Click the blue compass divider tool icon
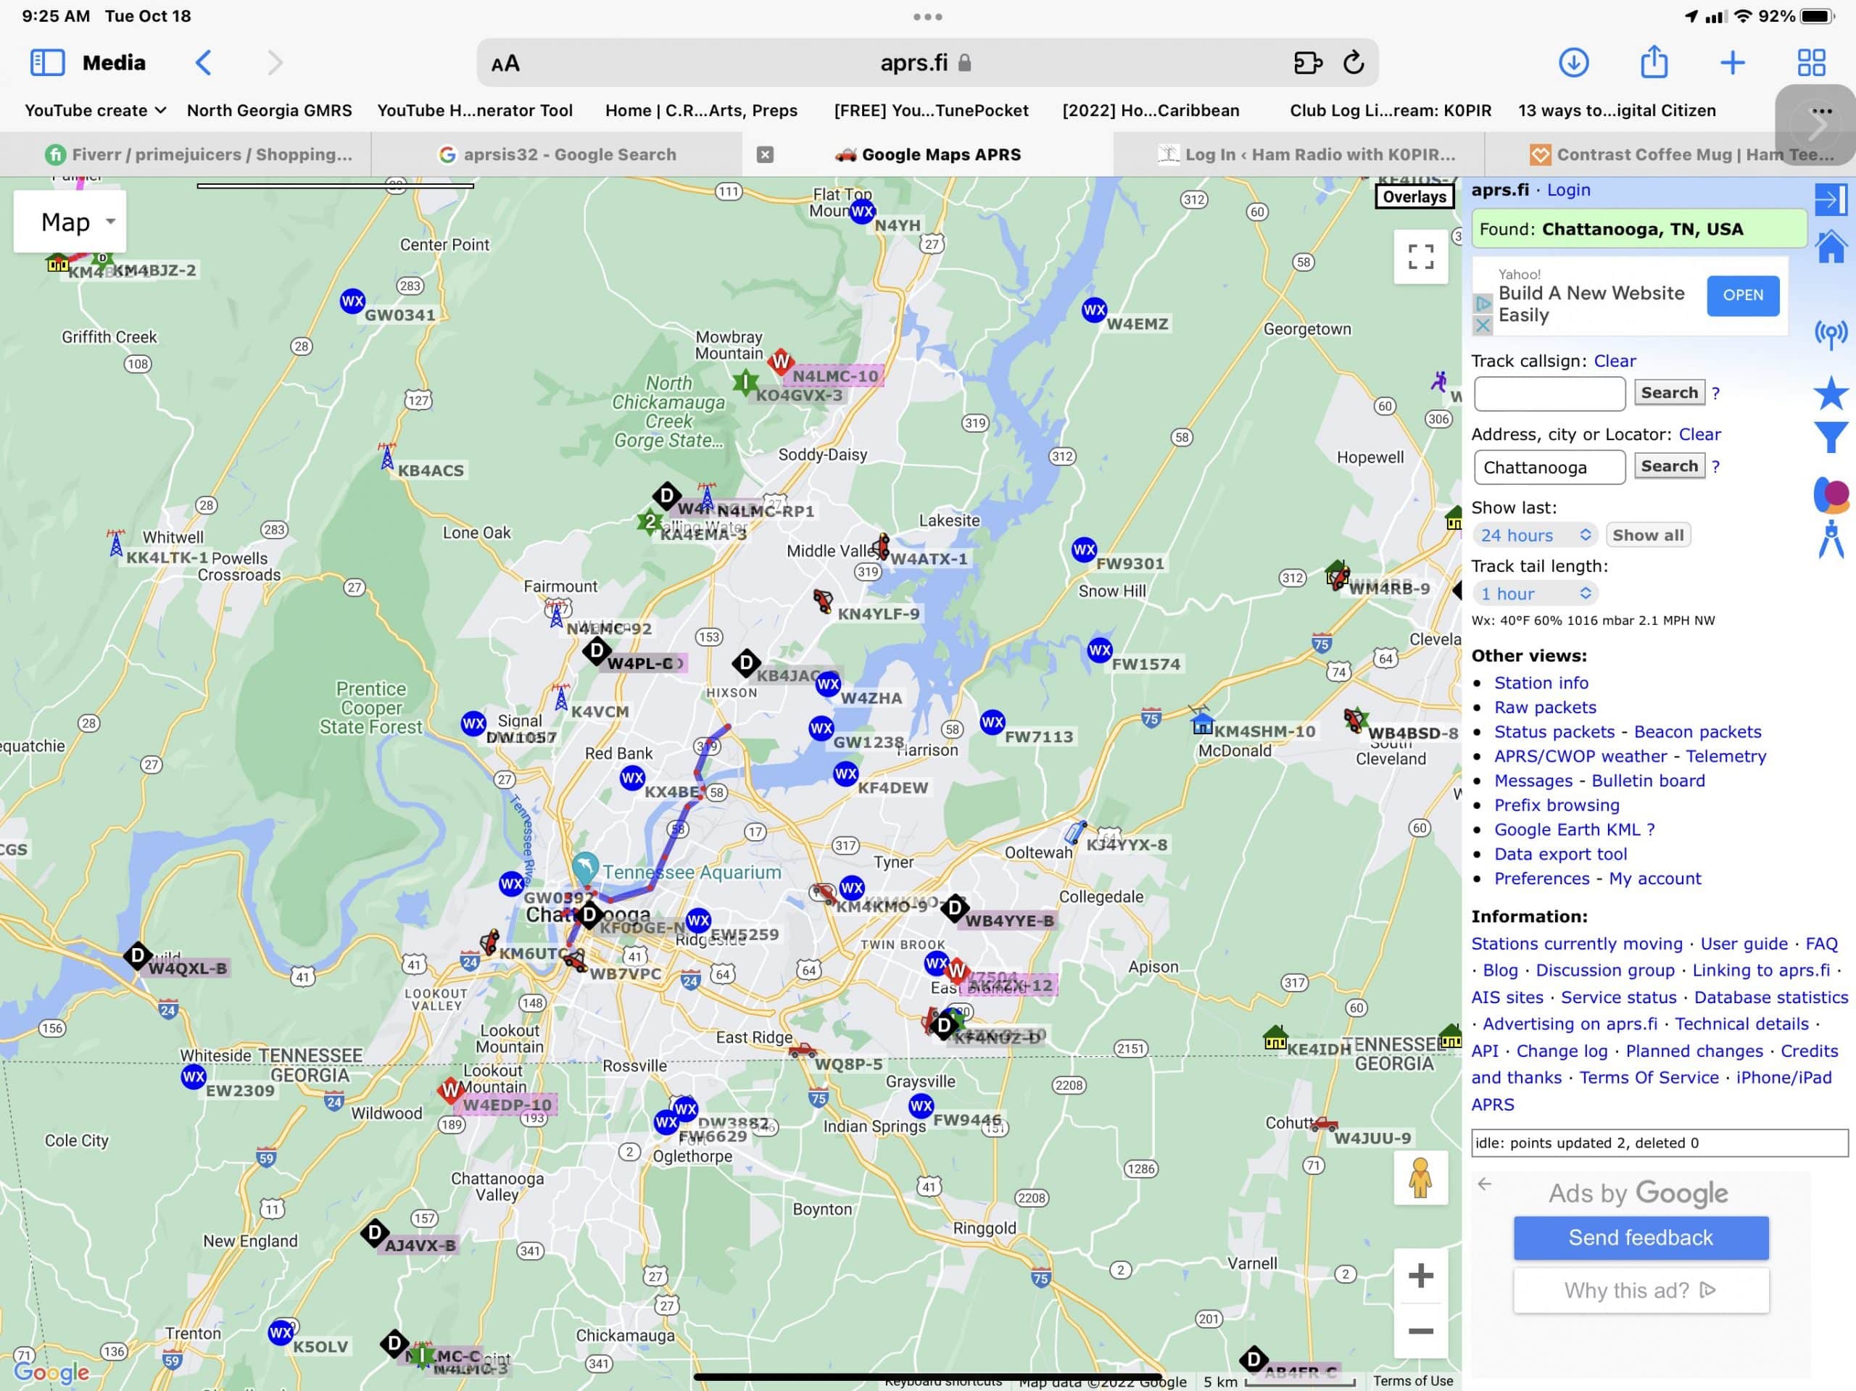1856x1391 pixels. [x=1830, y=539]
